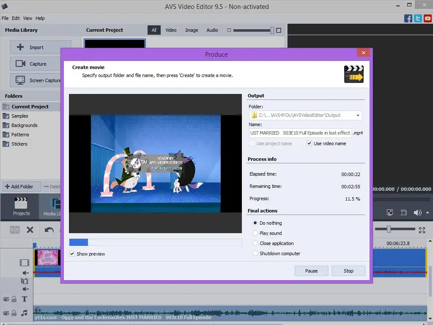Select Close application final action
The height and width of the screenshot is (325, 433).
[x=255, y=243]
